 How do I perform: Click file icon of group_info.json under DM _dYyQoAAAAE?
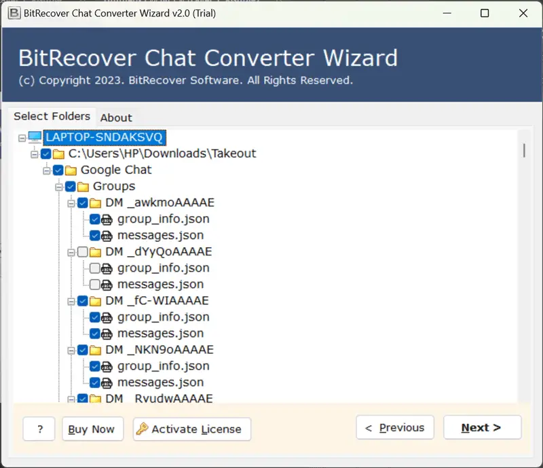pos(107,268)
